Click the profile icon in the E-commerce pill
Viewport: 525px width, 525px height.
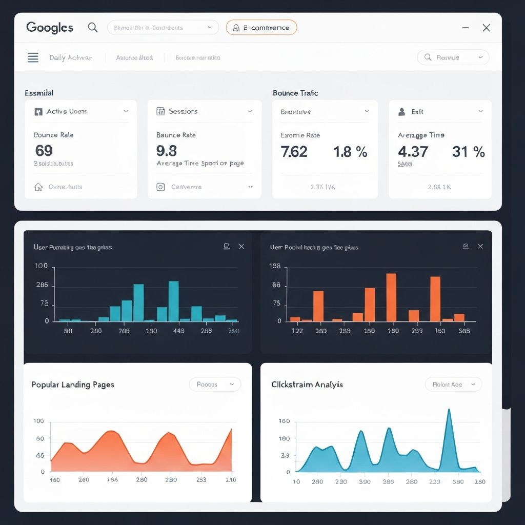coord(235,28)
